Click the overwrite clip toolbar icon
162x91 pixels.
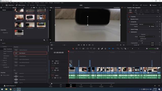[91, 49]
